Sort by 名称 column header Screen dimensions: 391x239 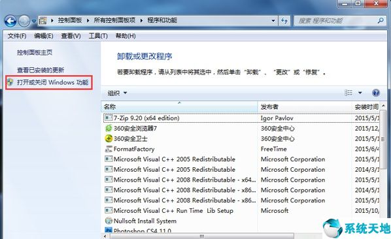pyautogui.click(x=180, y=107)
